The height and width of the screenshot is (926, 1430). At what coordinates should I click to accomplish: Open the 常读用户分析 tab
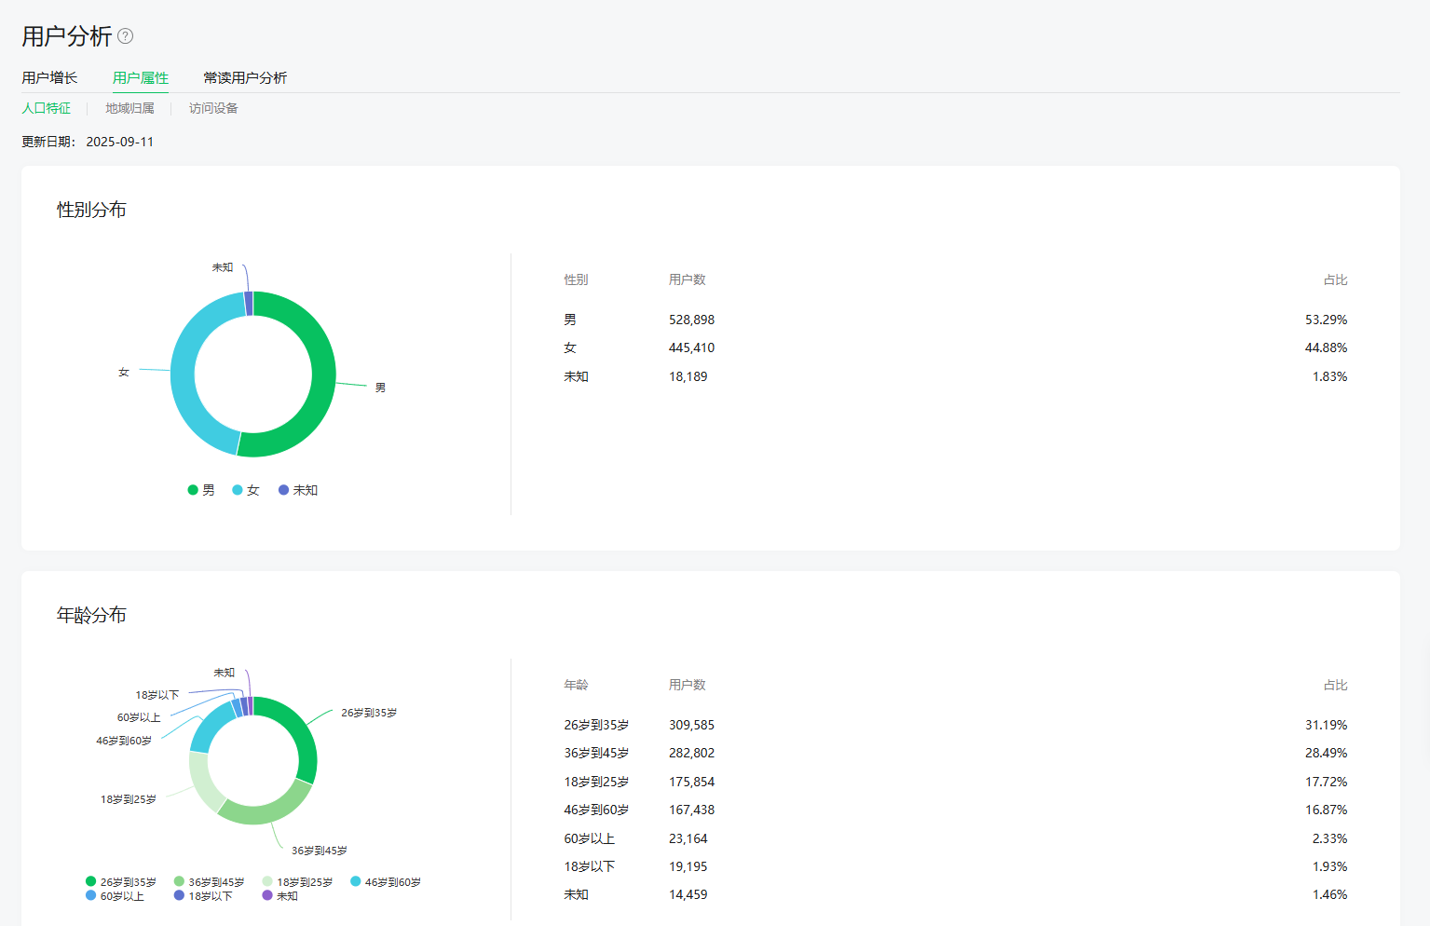[245, 77]
